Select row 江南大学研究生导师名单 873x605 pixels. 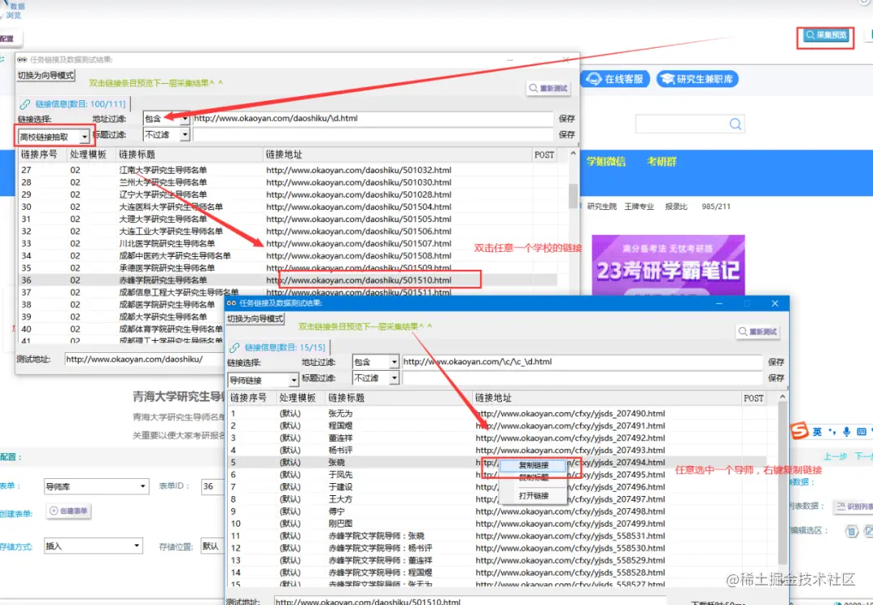click(287, 170)
